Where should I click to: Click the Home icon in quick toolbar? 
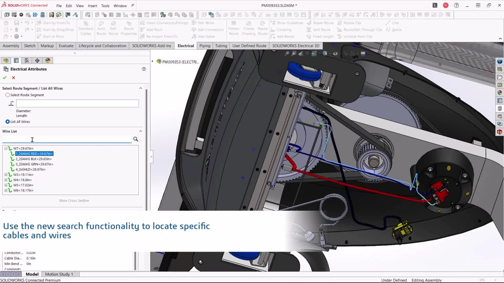click(x=6, y=23)
